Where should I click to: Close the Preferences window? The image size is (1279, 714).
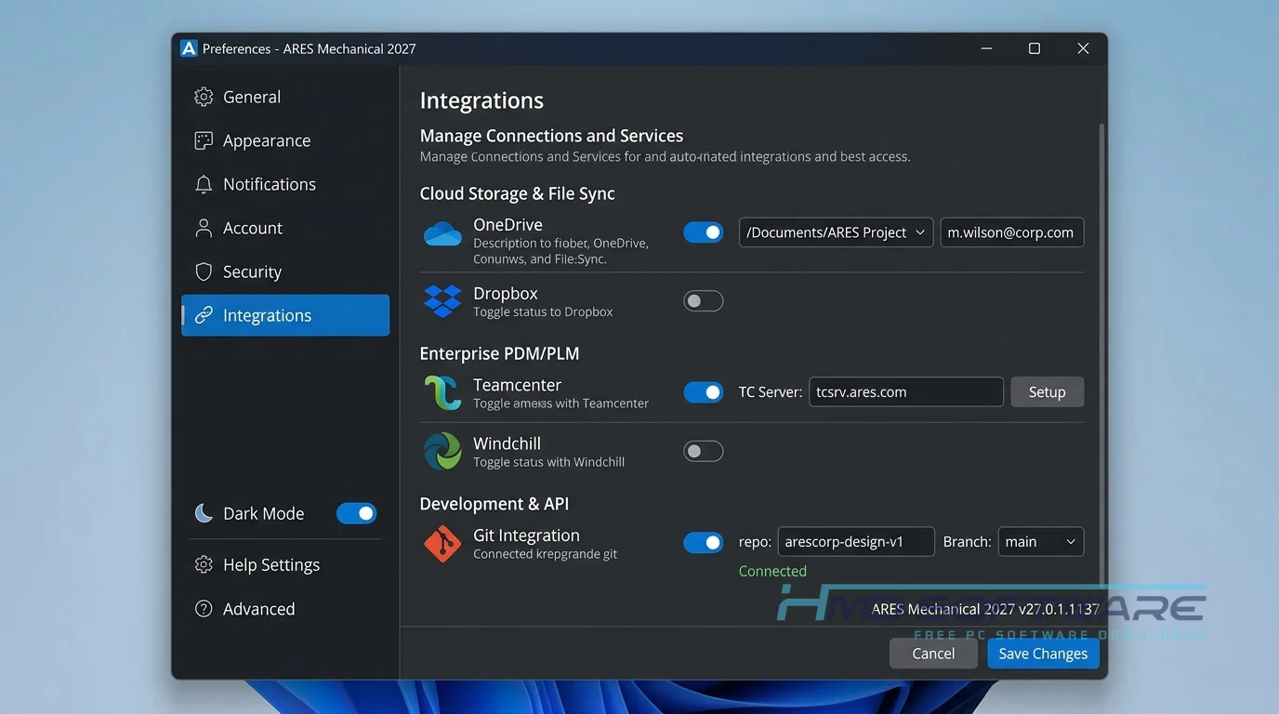click(x=1083, y=48)
